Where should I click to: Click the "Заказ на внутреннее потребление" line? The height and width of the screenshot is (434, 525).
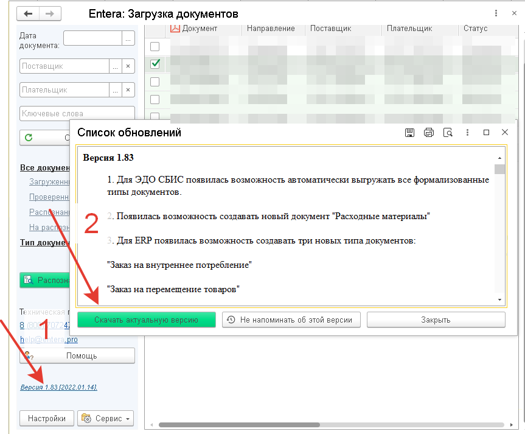click(179, 265)
